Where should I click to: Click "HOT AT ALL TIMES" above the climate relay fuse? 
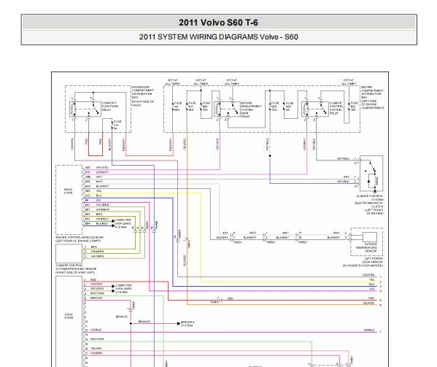click(x=349, y=82)
